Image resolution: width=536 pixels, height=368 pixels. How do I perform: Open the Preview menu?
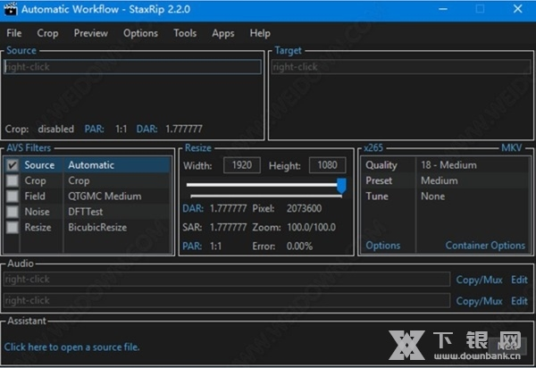[x=90, y=33]
